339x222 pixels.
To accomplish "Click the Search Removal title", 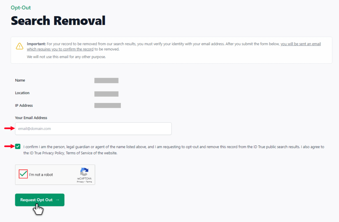I will [x=58, y=21].
